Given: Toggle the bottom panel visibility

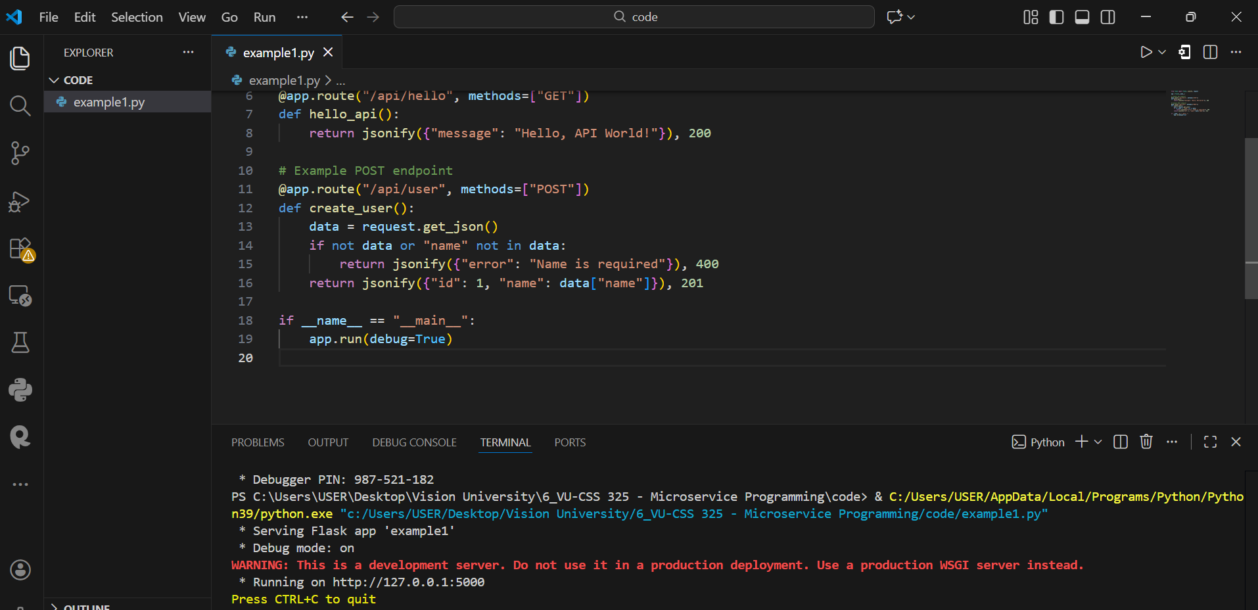Looking at the screenshot, I should click(x=1082, y=17).
